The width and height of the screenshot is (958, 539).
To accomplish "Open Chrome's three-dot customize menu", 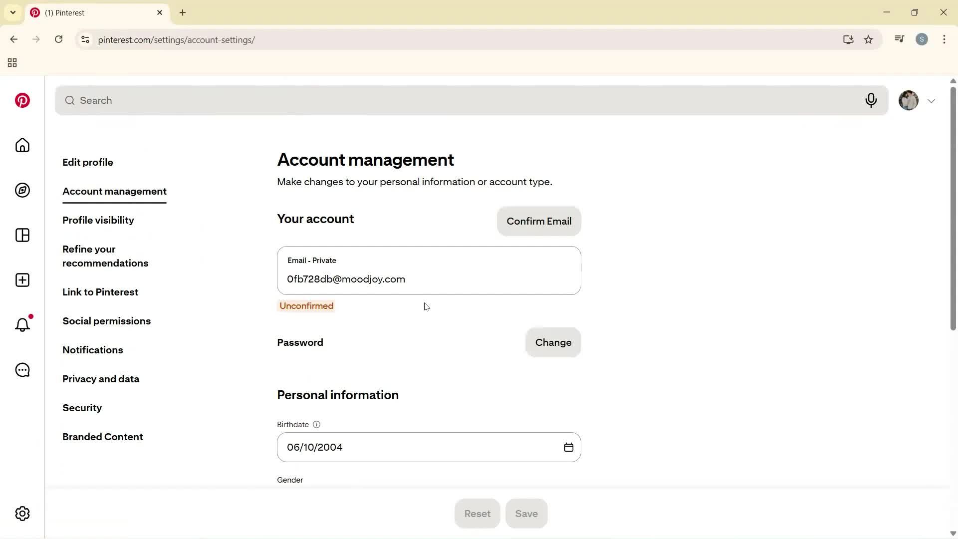I will pos(945,39).
